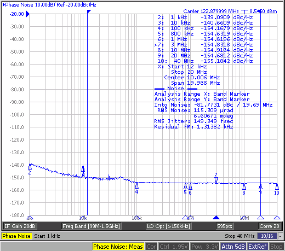285x251 pixels.
Task: Click the 595pts field
Action: tap(225, 226)
